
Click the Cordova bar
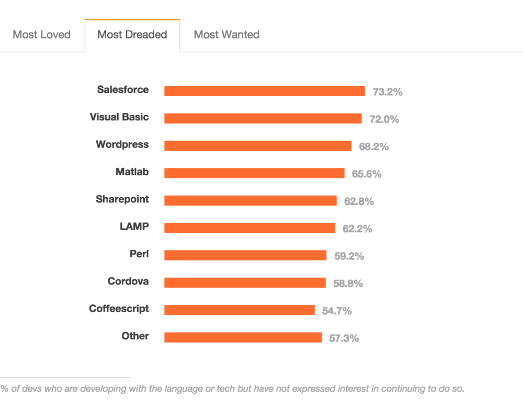coord(245,282)
